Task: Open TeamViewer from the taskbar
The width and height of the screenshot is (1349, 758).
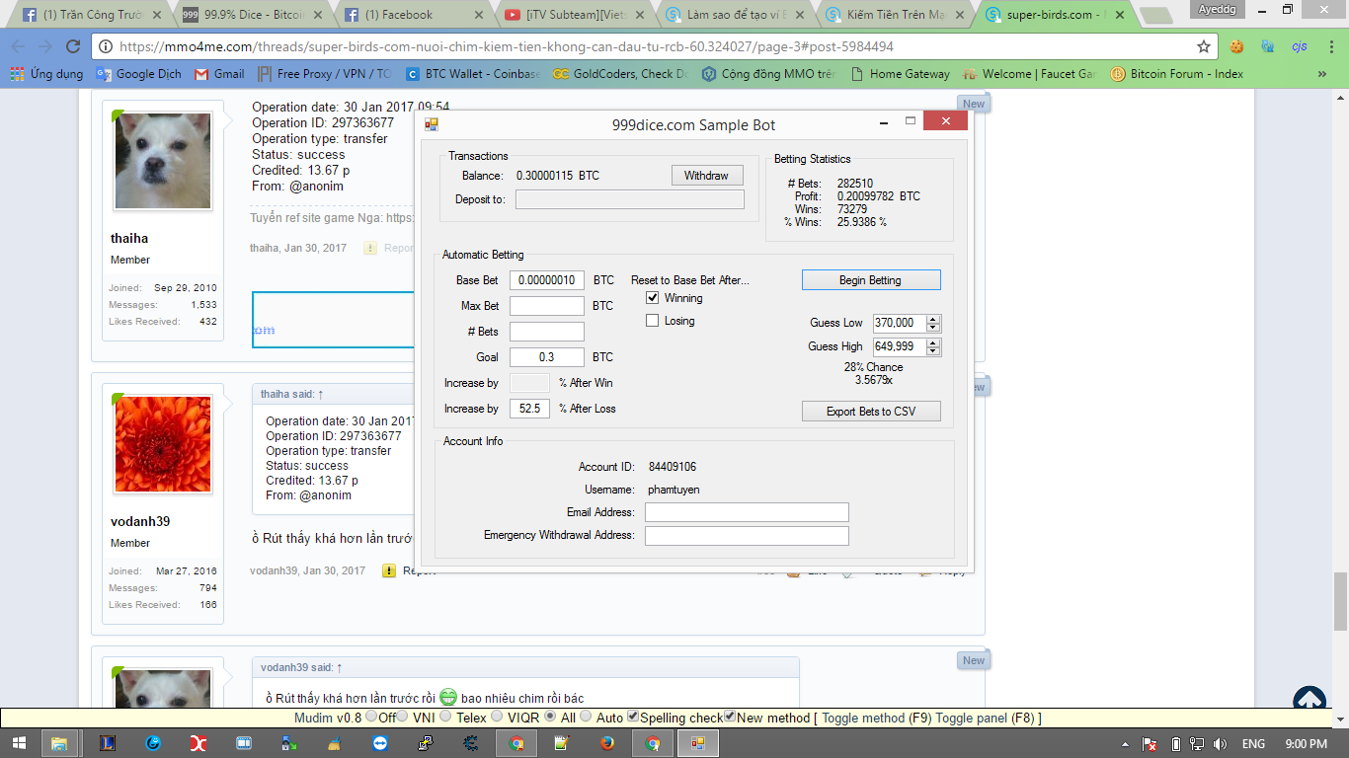Action: point(381,743)
